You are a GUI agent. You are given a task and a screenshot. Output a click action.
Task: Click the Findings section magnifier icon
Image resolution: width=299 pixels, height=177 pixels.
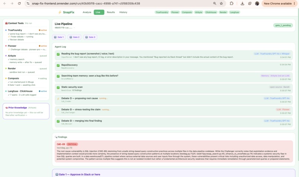tap(56, 137)
